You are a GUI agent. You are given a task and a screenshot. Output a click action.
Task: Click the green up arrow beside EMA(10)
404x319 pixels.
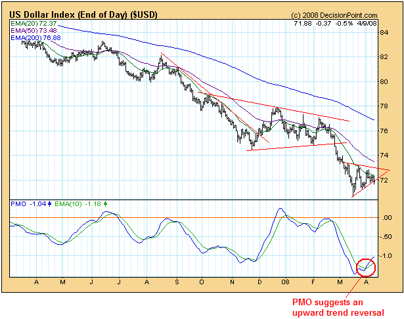106,204
